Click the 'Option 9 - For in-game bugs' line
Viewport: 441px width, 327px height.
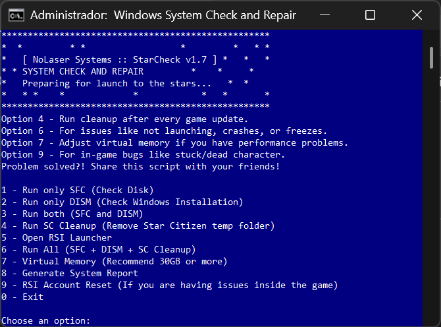coord(143,155)
